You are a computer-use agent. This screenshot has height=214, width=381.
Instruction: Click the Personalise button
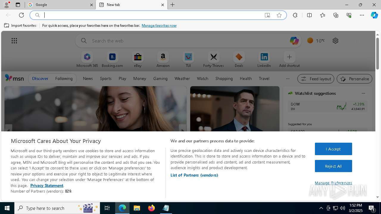pos(355,79)
